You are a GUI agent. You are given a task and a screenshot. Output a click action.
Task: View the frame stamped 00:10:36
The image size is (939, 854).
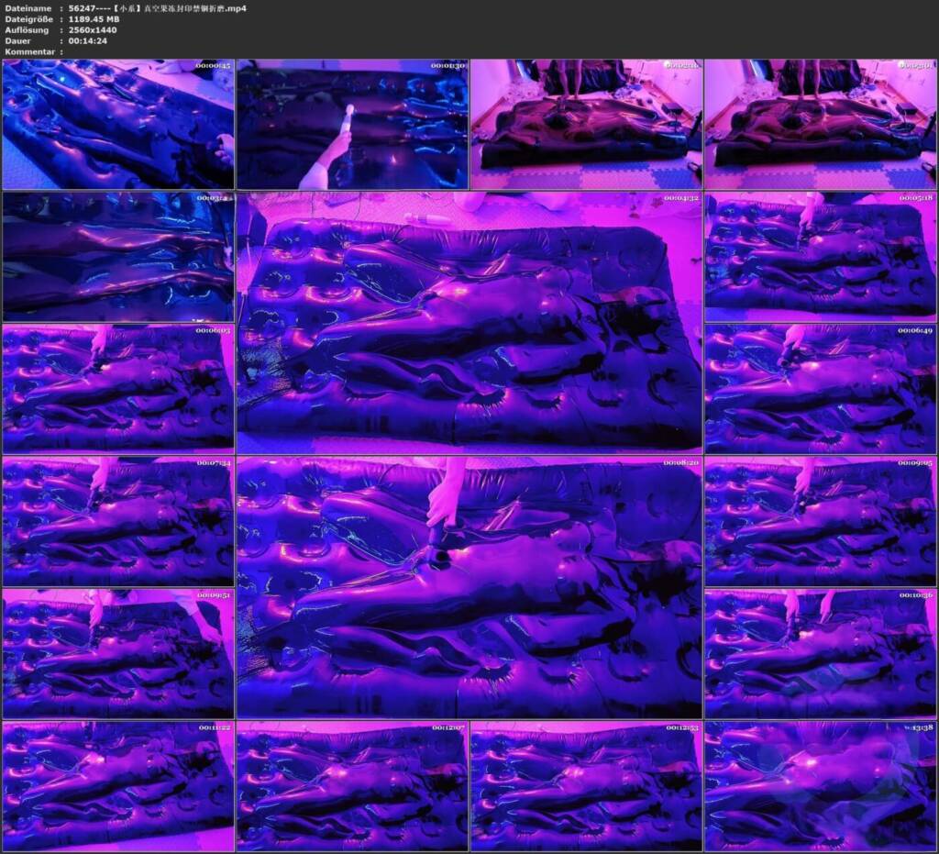(x=821, y=654)
